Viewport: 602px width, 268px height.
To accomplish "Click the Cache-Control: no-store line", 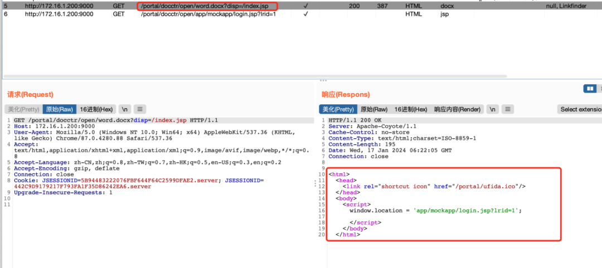I will [361, 133].
